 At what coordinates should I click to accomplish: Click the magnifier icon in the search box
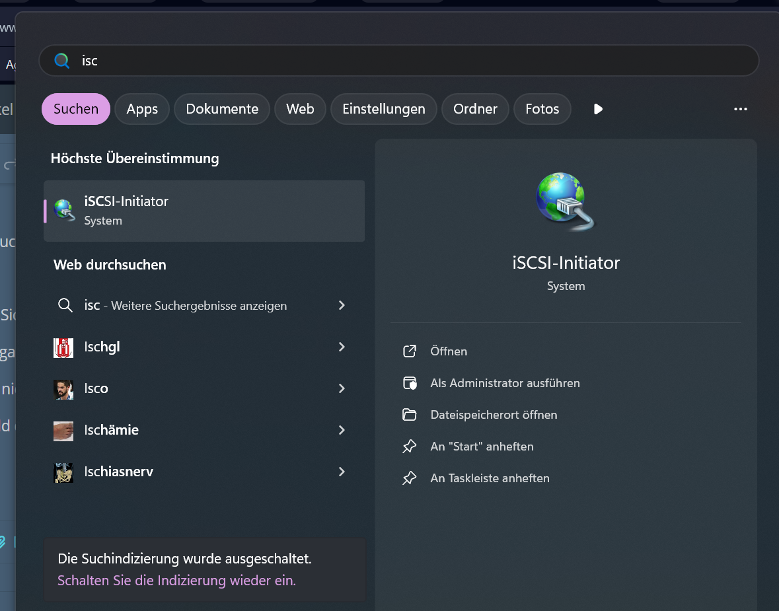(61, 61)
